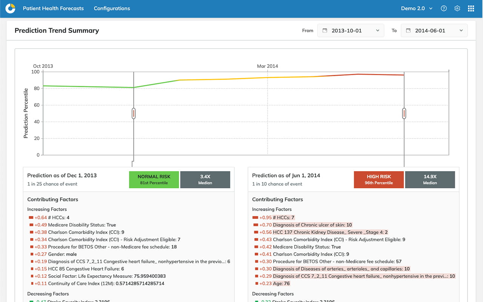Click Contributing Factors heading in Dec 2013 panel
This screenshot has height=302, width=483.
click(x=52, y=199)
